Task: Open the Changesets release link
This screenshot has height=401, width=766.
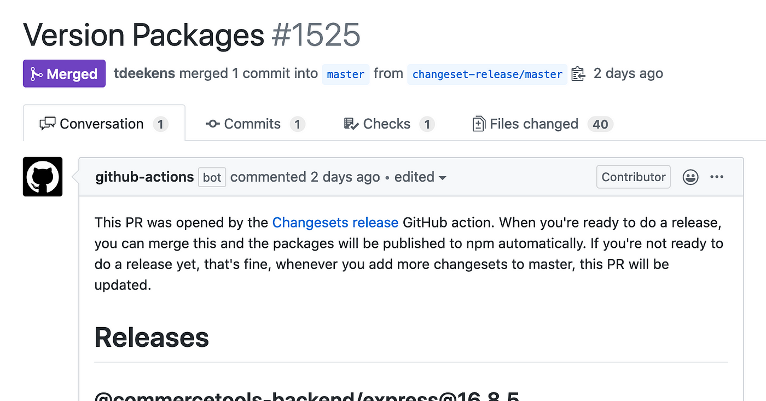Action: point(335,223)
